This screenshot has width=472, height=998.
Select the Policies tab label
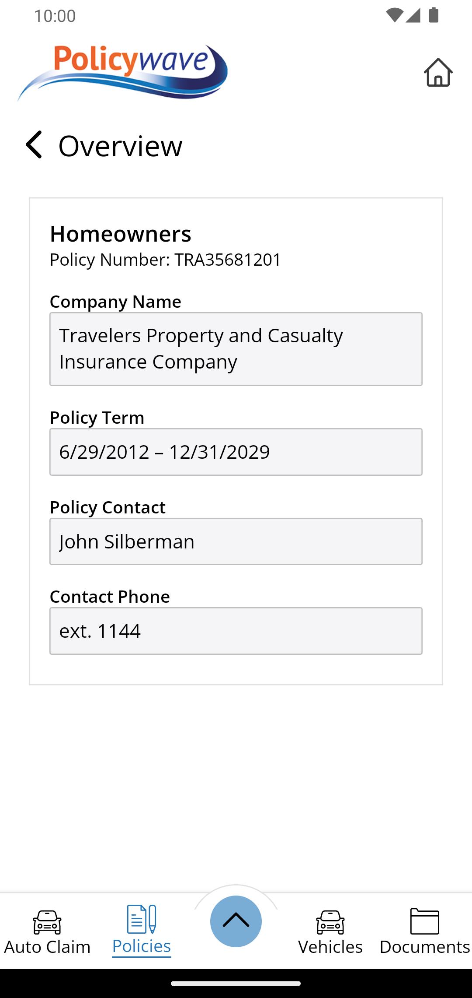142,946
